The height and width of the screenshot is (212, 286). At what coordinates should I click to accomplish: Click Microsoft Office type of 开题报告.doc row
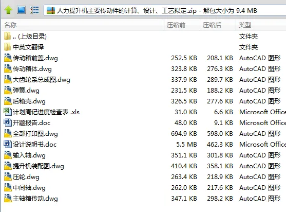[x=262, y=122]
